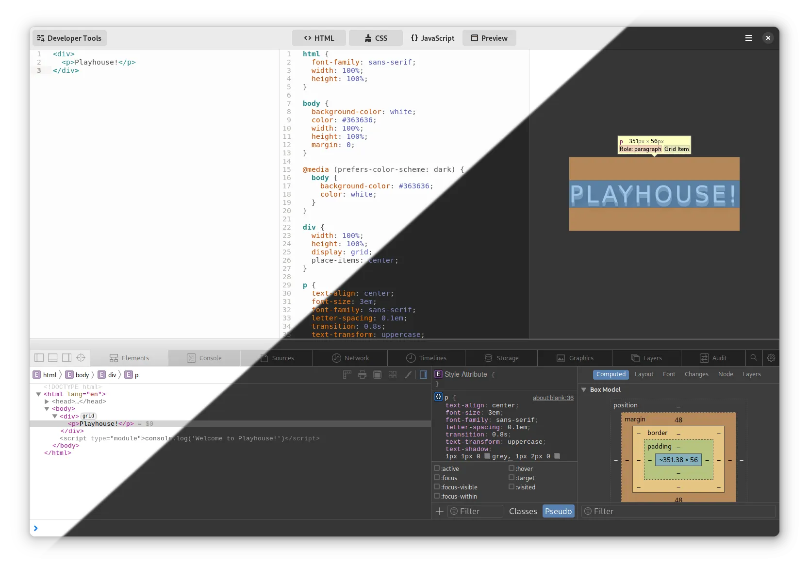
Task: Dock inspector to the bottom
Action: 53,358
